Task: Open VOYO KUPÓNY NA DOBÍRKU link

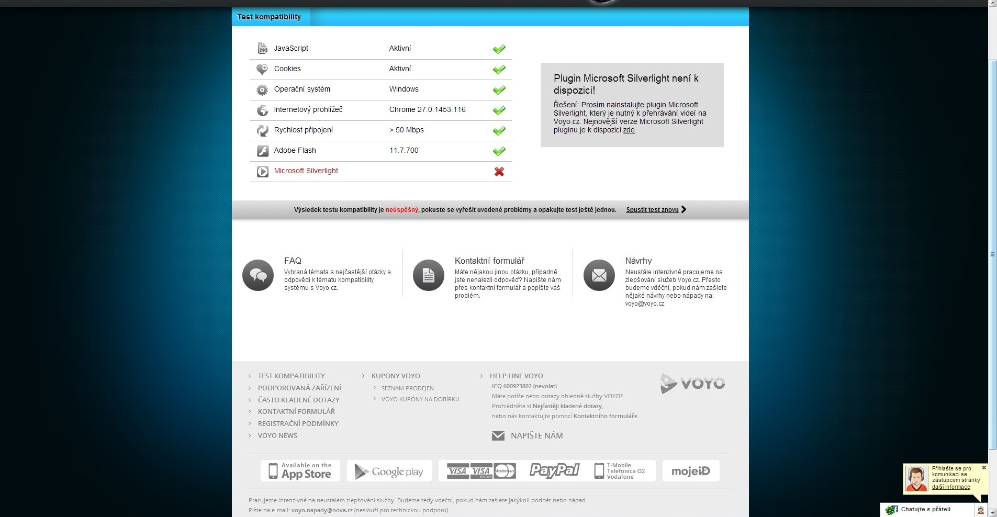Action: coord(420,399)
